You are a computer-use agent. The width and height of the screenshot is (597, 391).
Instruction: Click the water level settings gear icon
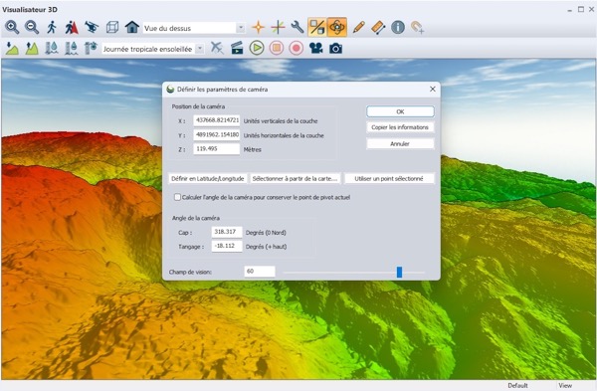point(91,49)
